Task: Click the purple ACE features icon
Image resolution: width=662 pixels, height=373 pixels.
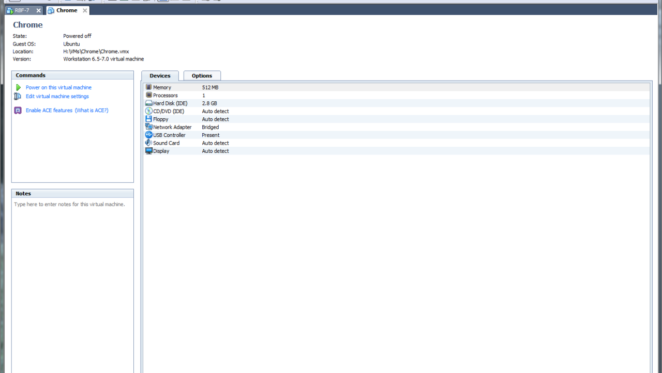Action: pos(18,111)
